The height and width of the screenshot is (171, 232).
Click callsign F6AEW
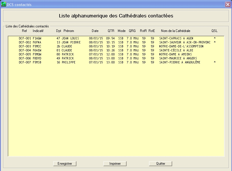pyautogui.click(x=37, y=50)
